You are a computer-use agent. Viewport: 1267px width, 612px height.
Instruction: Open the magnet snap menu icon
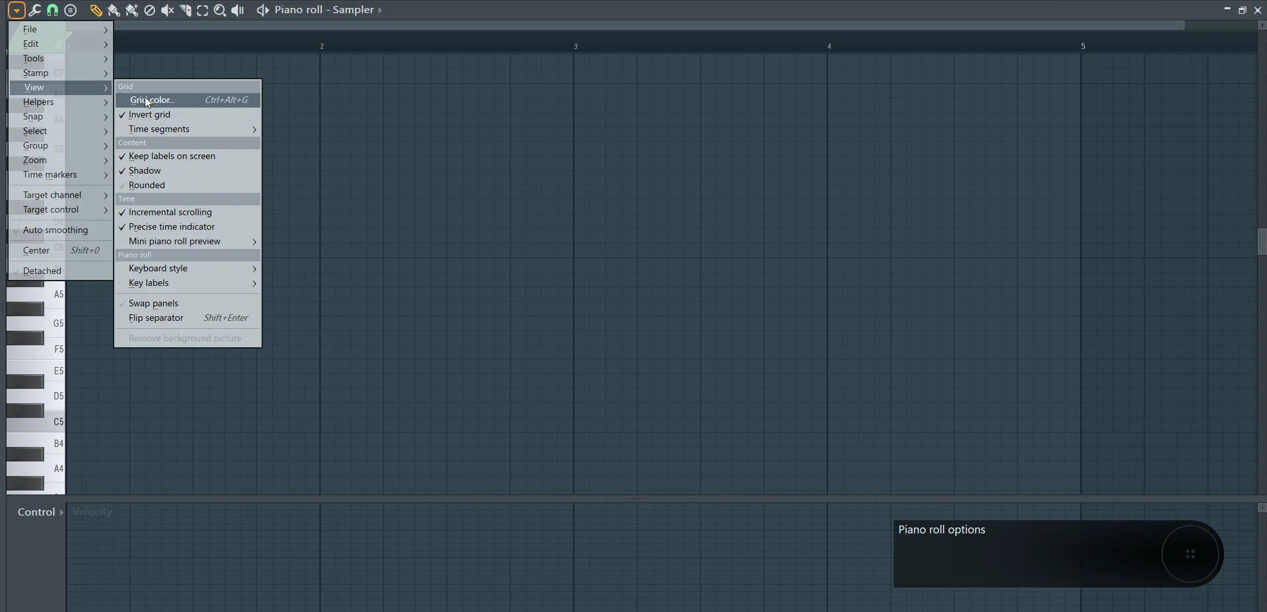[52, 10]
